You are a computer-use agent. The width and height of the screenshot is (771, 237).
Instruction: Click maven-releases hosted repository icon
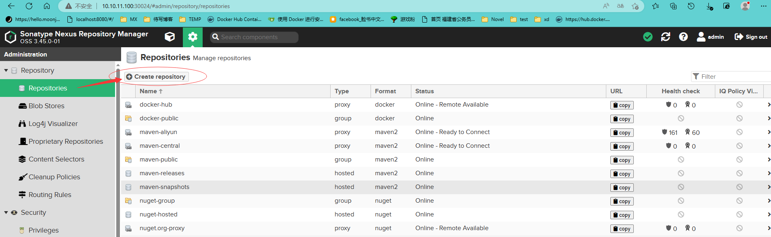[x=128, y=174]
